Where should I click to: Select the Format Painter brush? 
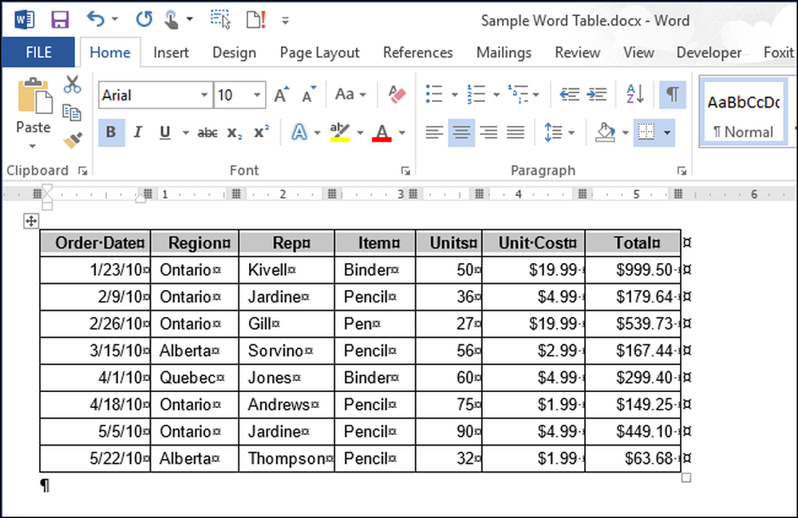click(73, 140)
